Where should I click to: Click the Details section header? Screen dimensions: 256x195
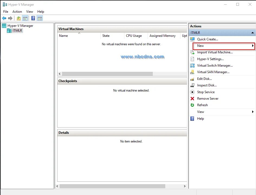[x=122, y=133]
